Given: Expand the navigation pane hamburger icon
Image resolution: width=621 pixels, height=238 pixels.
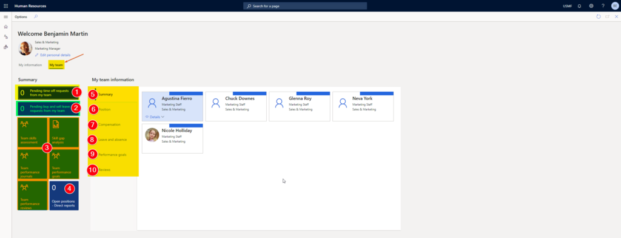Looking at the screenshot, I should (5, 17).
